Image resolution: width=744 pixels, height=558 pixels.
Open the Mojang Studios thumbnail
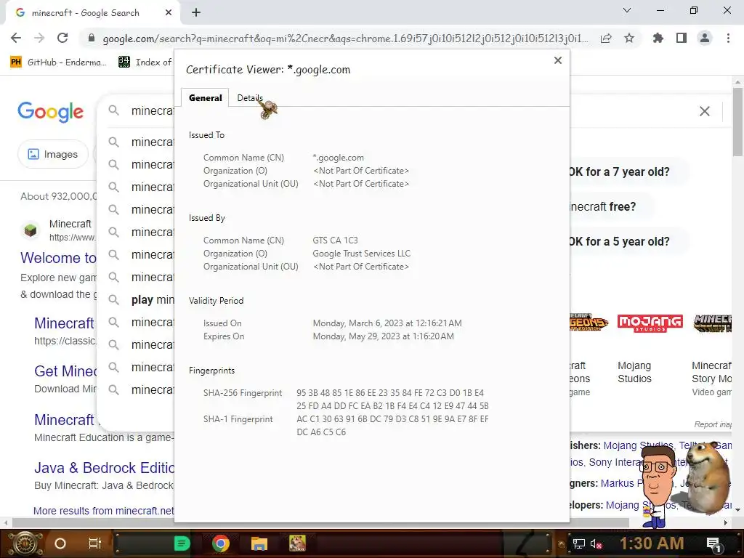click(650, 323)
